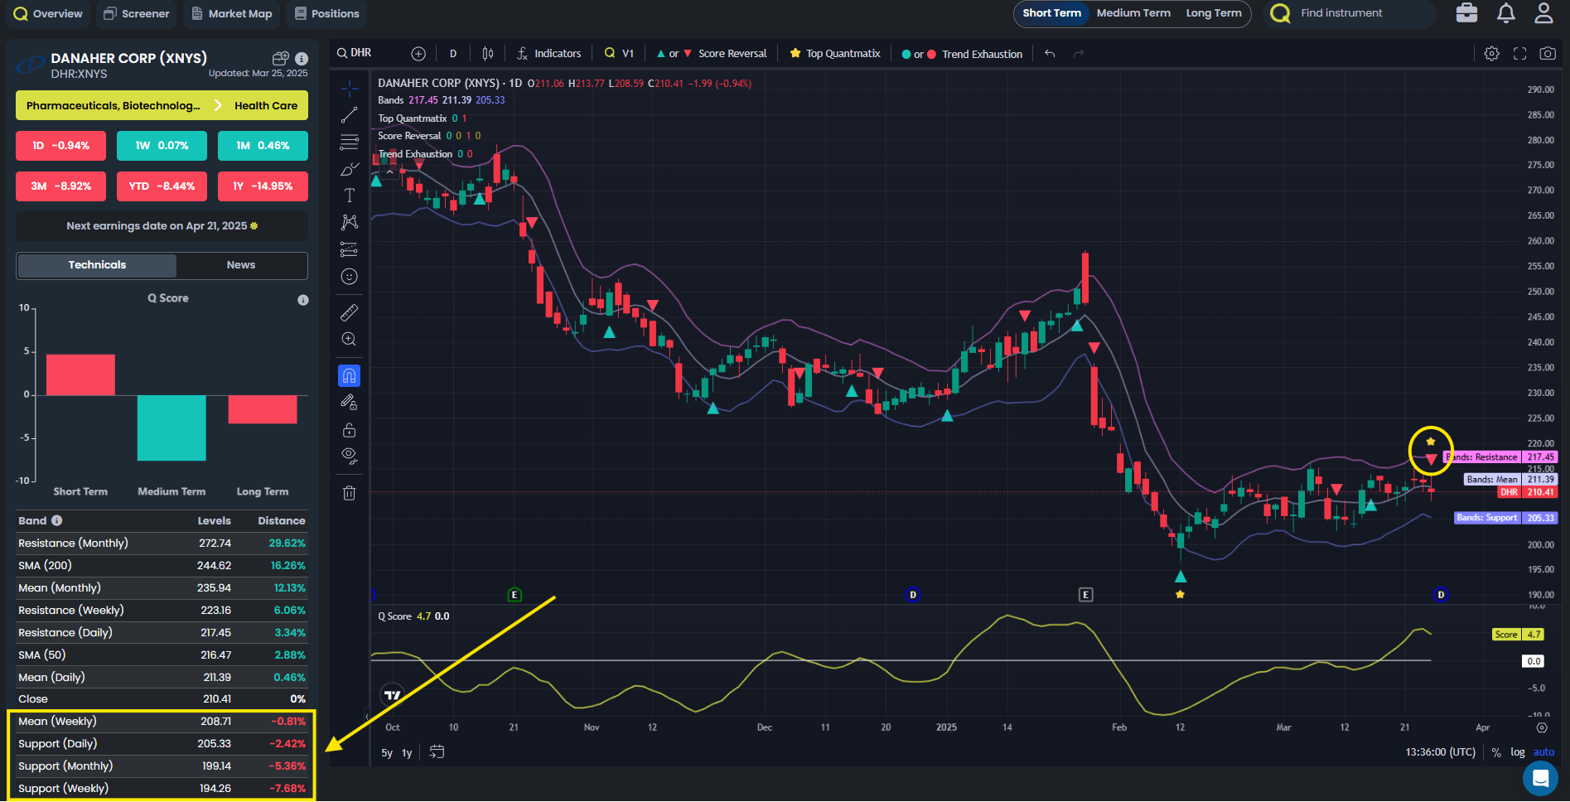
Task: Add a symbol to compare
Action: click(x=418, y=53)
